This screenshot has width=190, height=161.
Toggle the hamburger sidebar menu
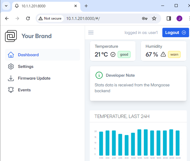(91, 32)
